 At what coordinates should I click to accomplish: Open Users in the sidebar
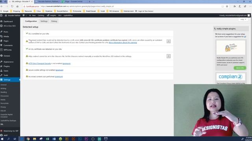pyautogui.click(x=6, y=71)
